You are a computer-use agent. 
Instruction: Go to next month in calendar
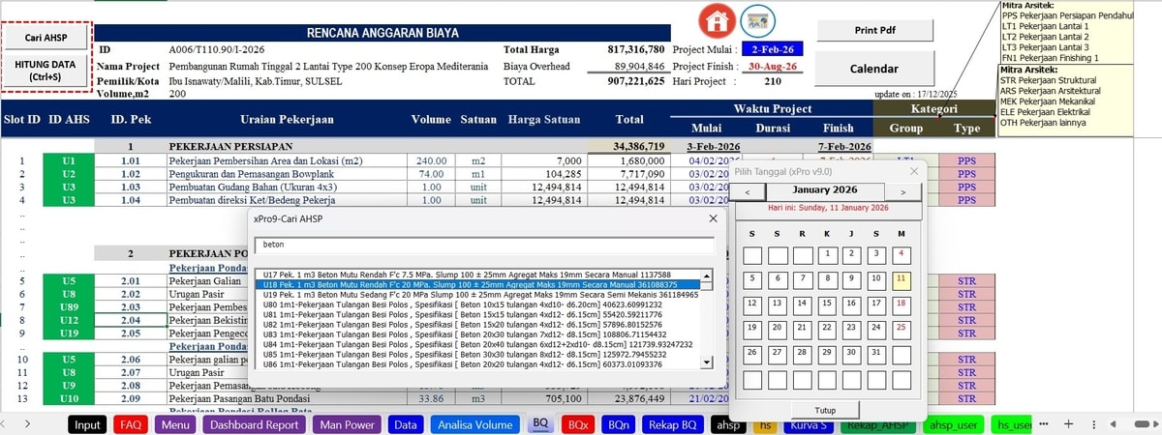click(x=902, y=192)
